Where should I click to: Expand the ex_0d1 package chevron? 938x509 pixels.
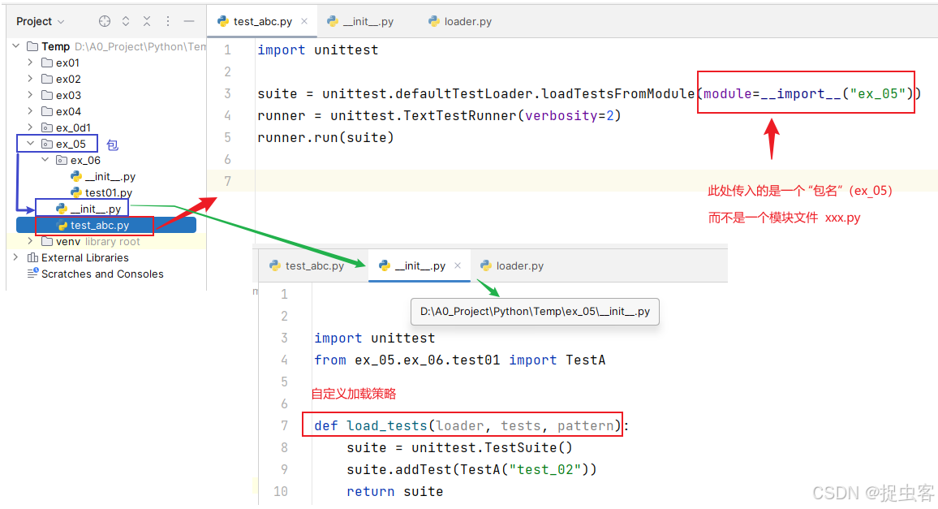(x=31, y=127)
